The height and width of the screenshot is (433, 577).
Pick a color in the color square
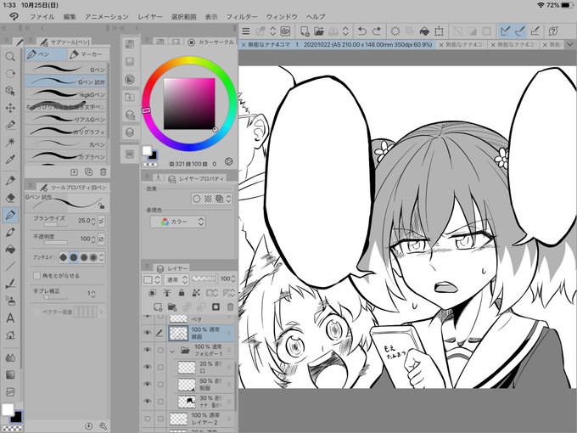coord(189,104)
